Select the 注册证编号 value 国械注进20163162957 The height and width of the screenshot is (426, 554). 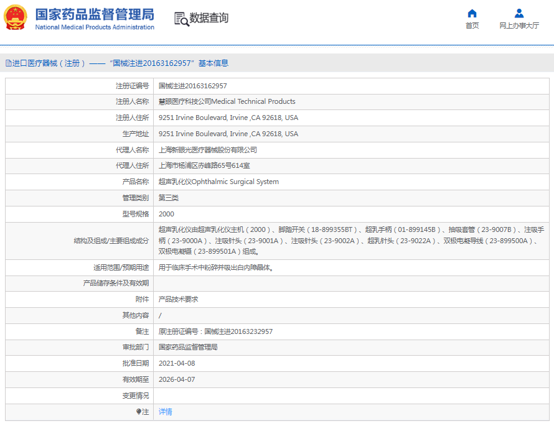tap(192, 86)
